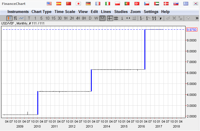200x131 pixels.
Task: Click the delete all lines icon
Action: point(180,18)
